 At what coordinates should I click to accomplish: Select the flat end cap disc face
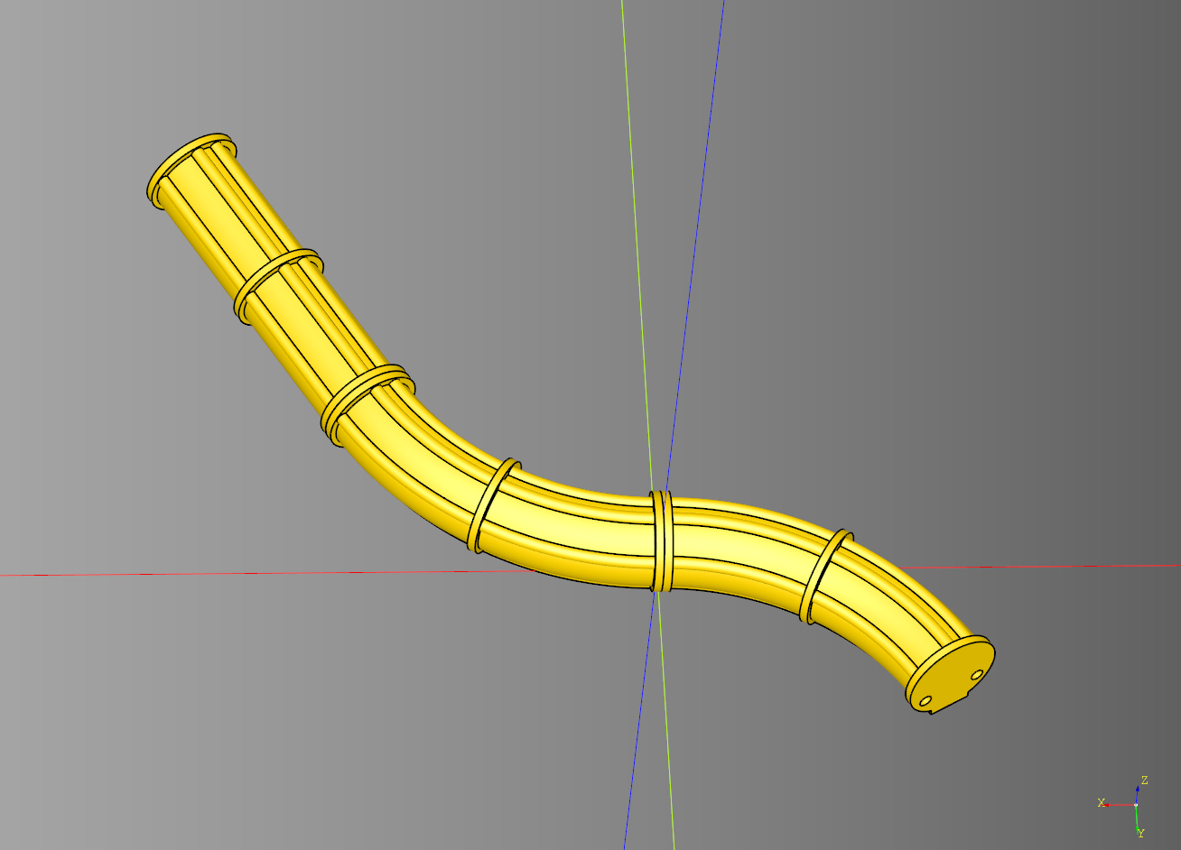tap(953, 676)
